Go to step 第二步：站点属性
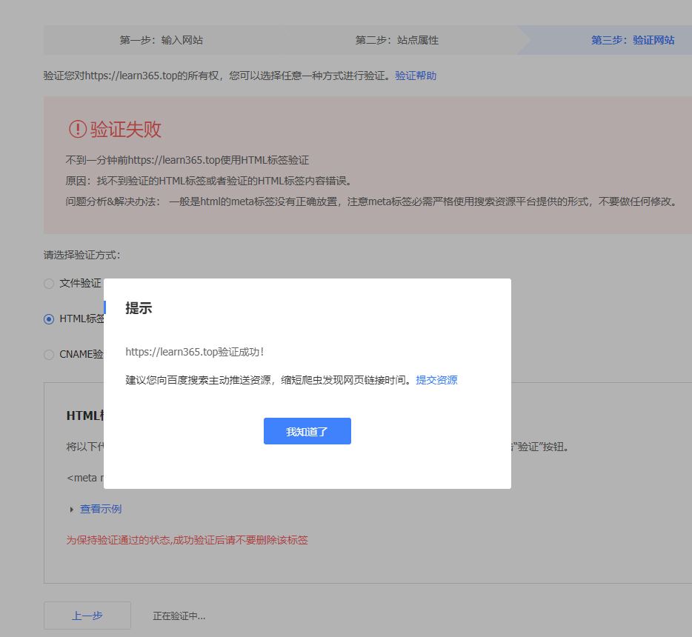This screenshot has height=637, width=692. pos(396,40)
